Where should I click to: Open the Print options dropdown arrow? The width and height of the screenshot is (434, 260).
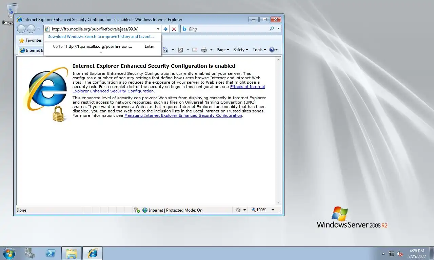211,50
